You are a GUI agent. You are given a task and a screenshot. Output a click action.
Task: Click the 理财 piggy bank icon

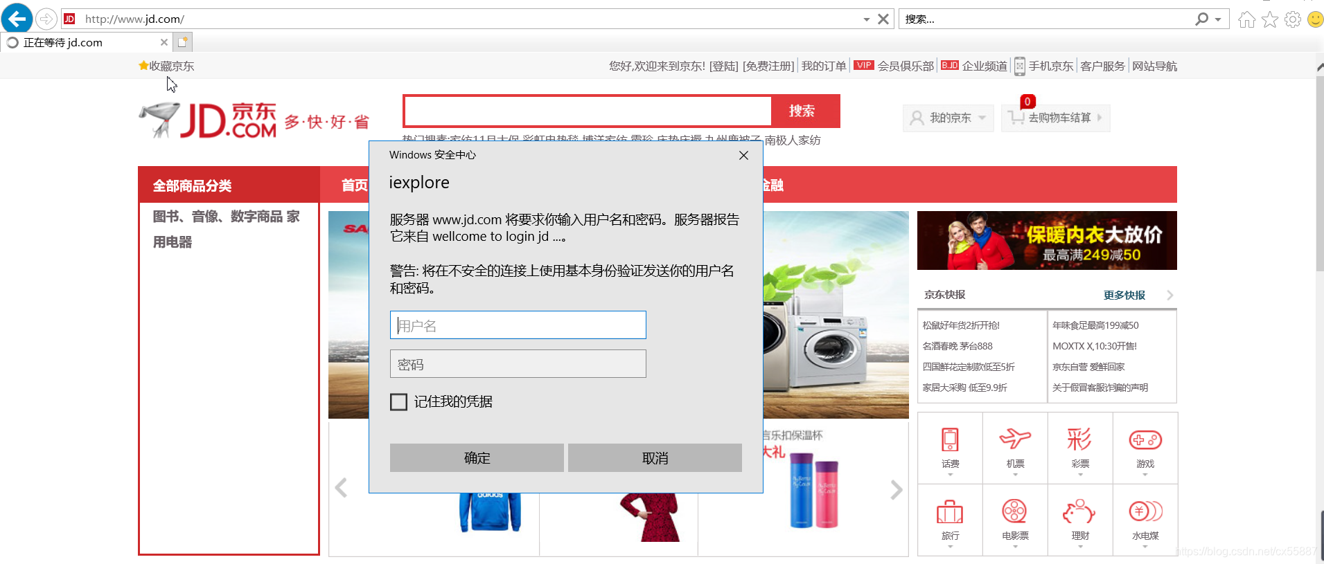[1079, 512]
